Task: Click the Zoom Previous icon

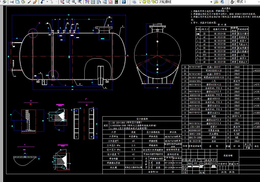Action: [x=80, y=2]
